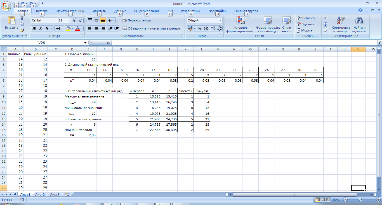Toggle italic (К) formatting
Screen dimensions: 382x205
[x=41, y=28]
